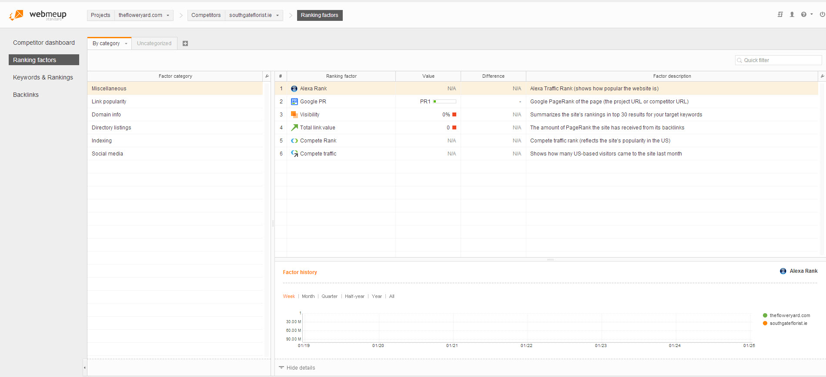Select Domain info category
This screenshot has height=377, width=826.
pos(175,115)
